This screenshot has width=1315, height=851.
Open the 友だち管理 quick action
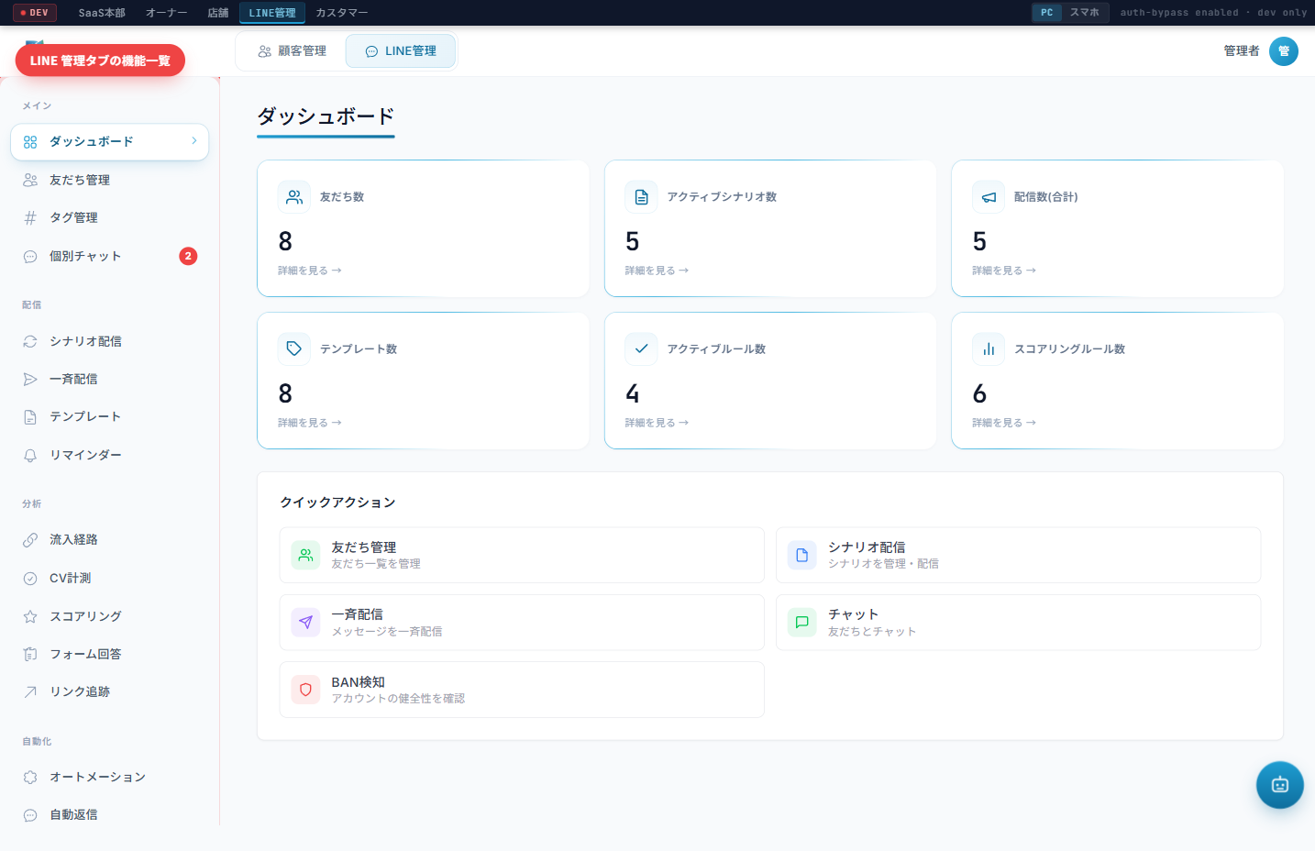point(522,555)
